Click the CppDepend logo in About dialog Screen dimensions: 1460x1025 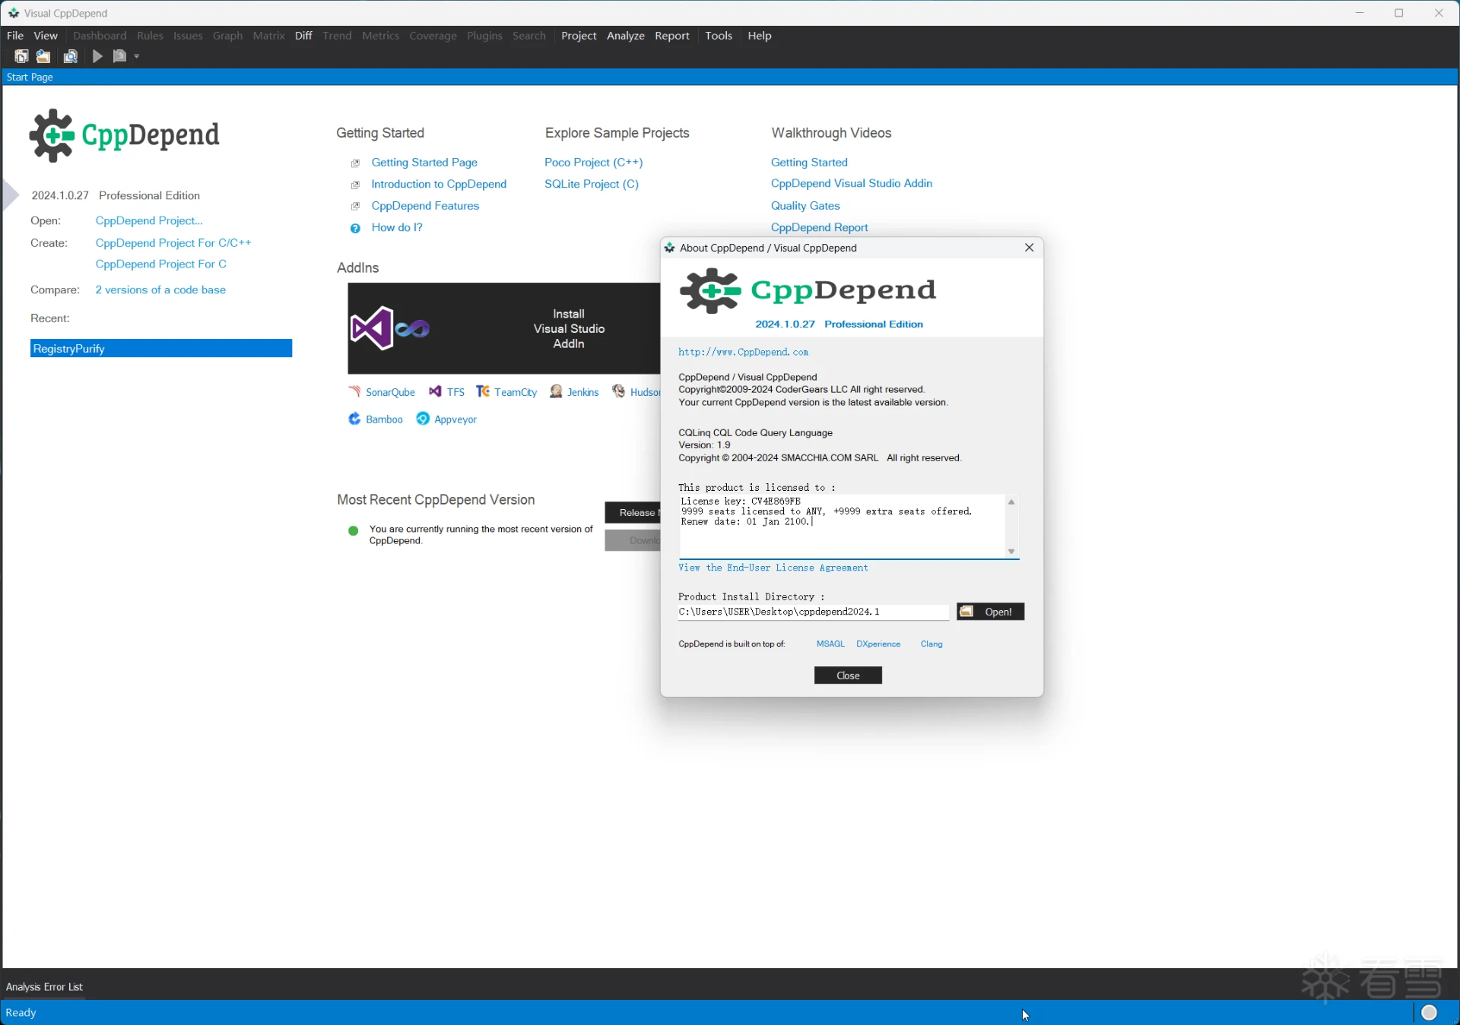[x=807, y=291]
